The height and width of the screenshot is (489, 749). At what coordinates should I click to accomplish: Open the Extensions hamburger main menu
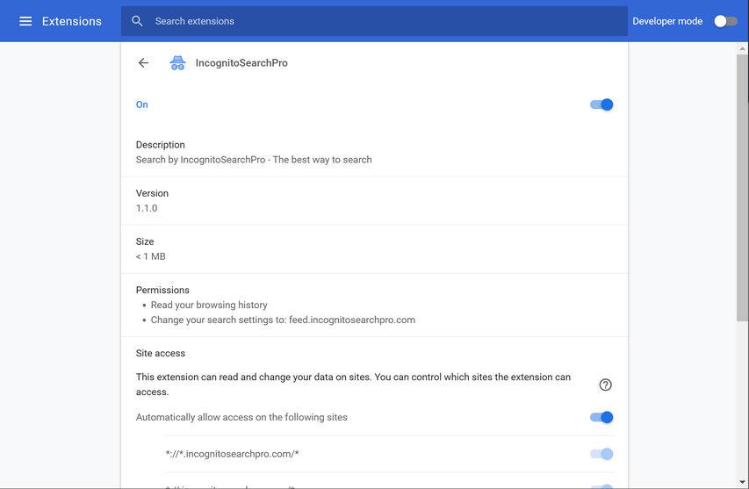[25, 21]
